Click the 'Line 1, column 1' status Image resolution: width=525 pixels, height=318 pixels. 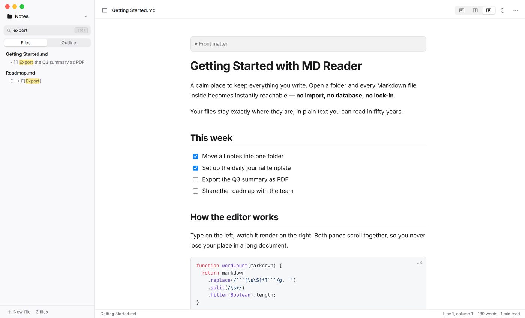458,314
